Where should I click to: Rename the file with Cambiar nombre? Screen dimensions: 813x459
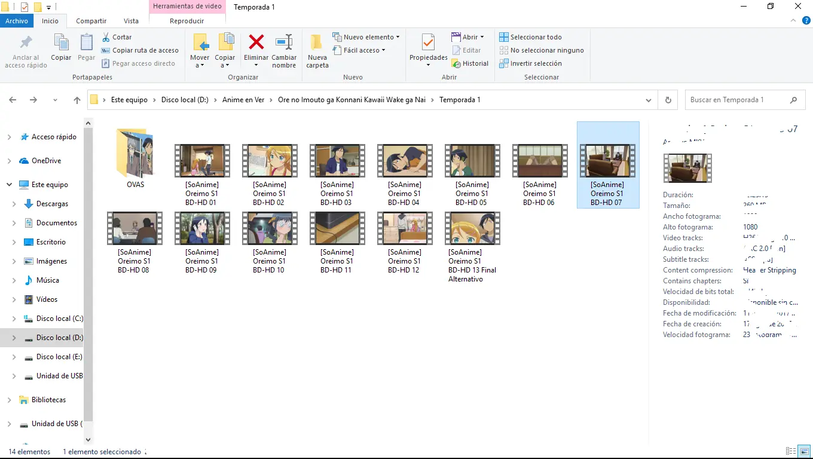click(x=284, y=51)
